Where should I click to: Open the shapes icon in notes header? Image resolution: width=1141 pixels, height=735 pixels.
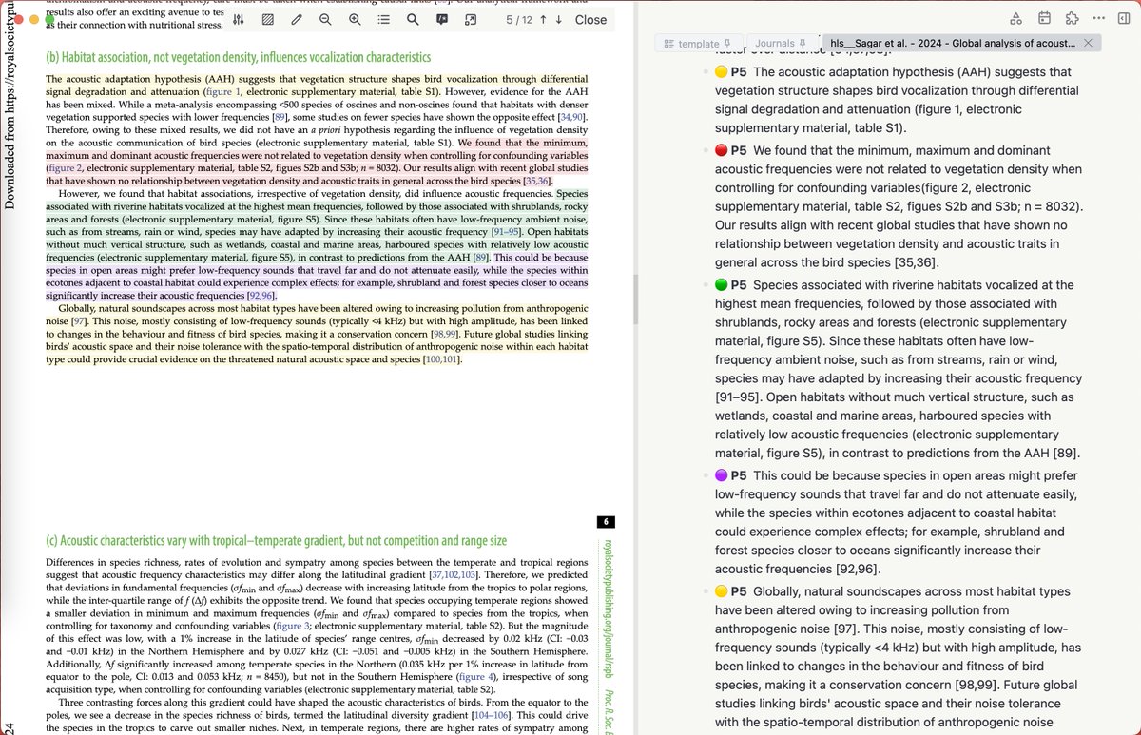(1015, 18)
